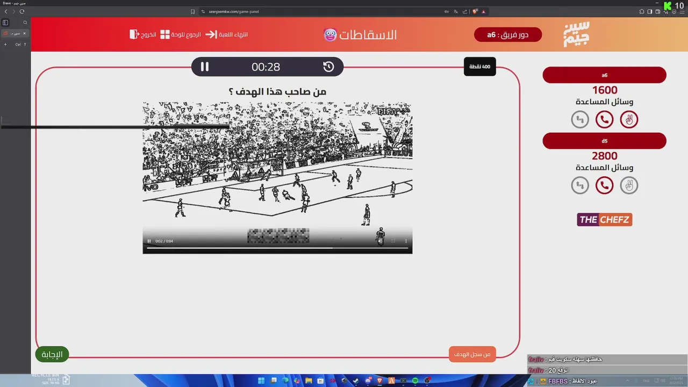Screen dimensions: 688x387
Task: Click the سين جيم site logo
Action: coord(576,34)
